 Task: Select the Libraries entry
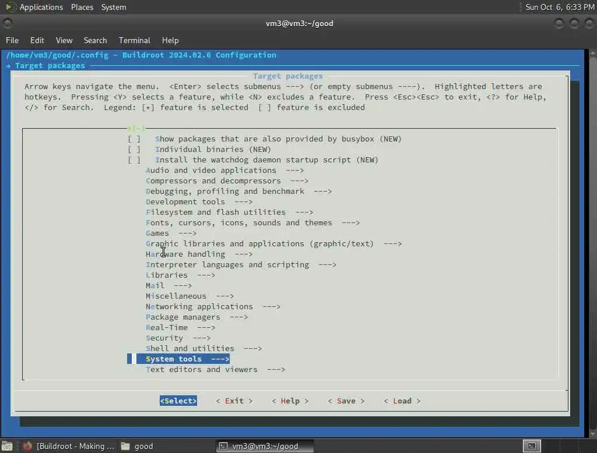coord(181,275)
